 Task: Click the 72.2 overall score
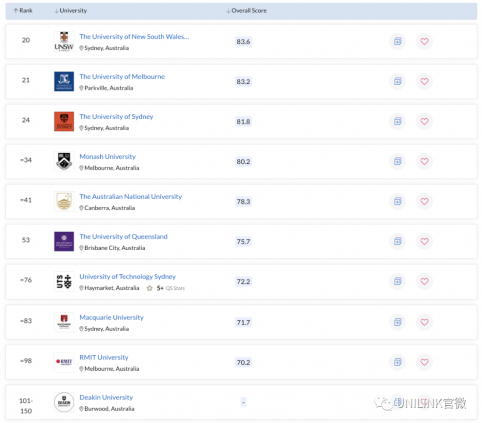pos(243,282)
